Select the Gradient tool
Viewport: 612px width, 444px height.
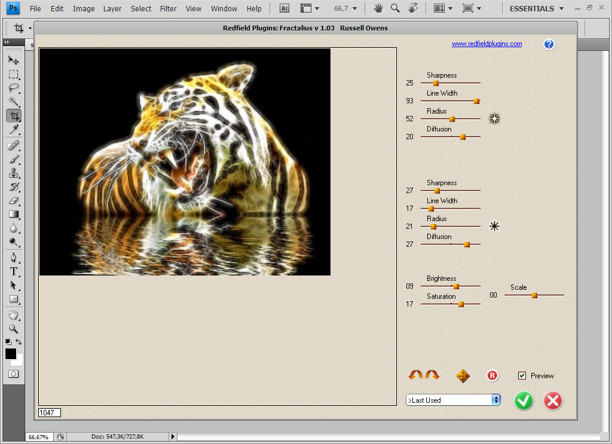point(14,214)
